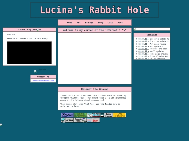Click the 'Contact Me' header
Viewport: 189px width, 141px height.
tap(43, 77)
